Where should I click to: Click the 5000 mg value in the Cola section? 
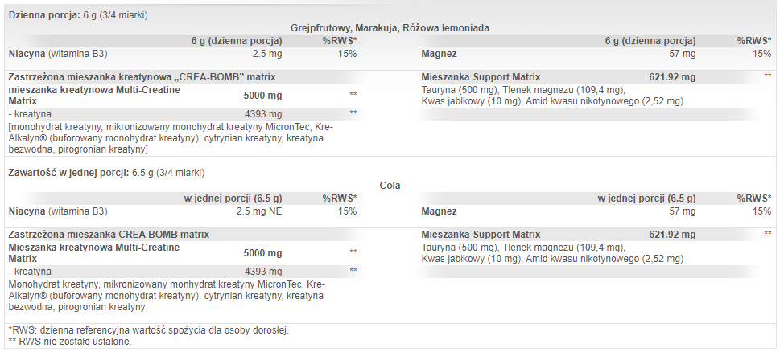pos(263,252)
